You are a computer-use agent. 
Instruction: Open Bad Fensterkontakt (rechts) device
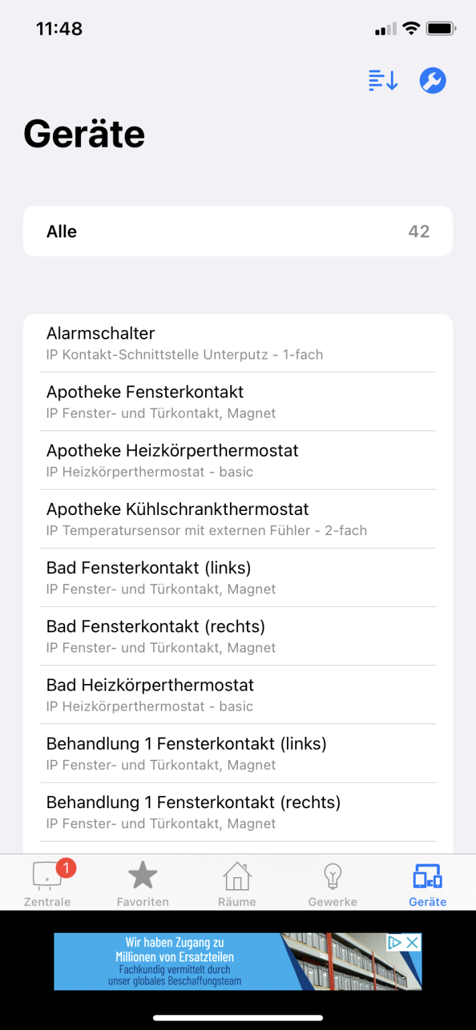pos(238,636)
